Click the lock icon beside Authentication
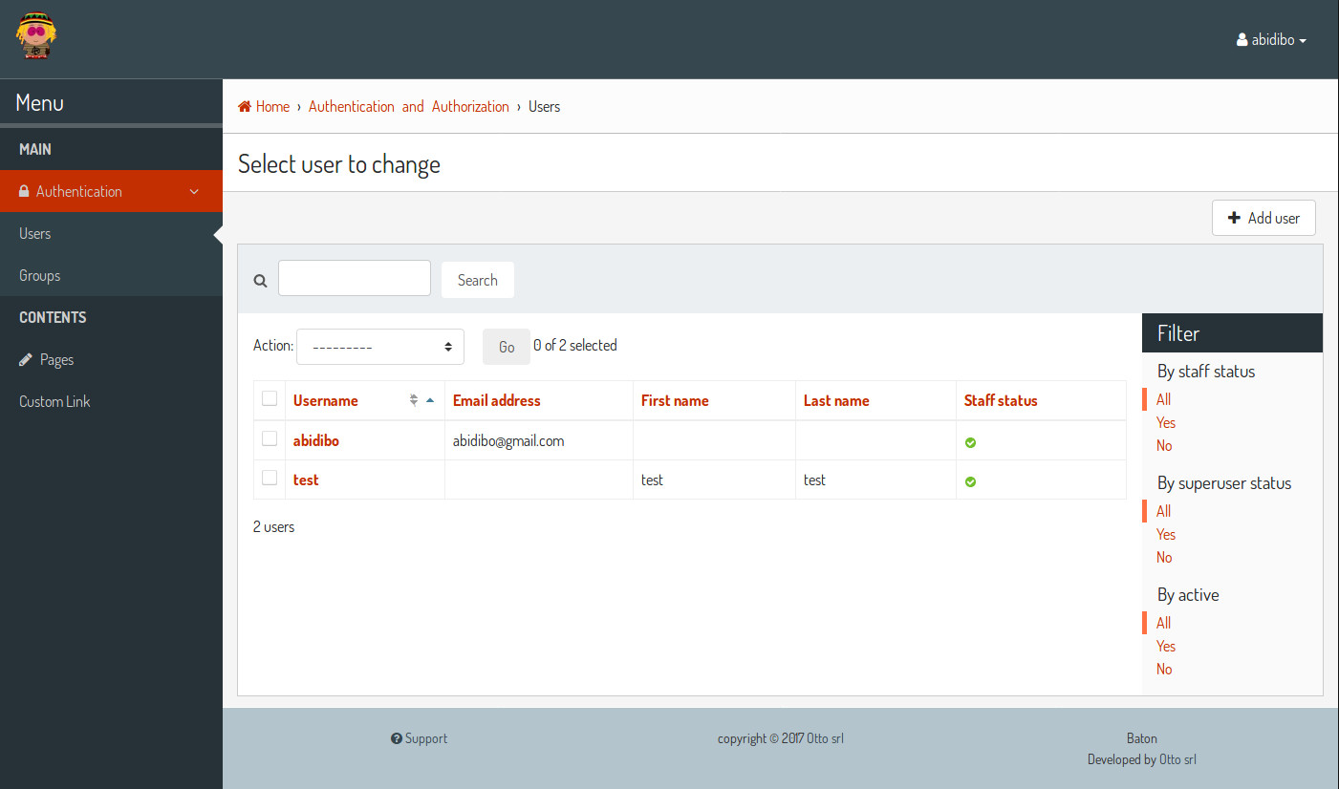 coord(25,191)
